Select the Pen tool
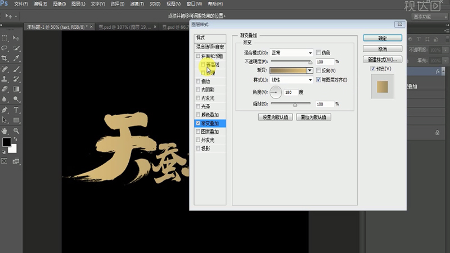Screen dimensions: 450x253 (4, 110)
